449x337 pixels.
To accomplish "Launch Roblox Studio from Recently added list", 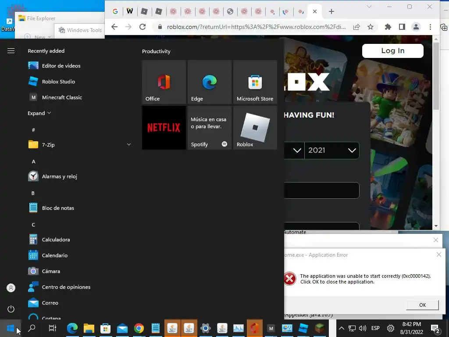I will (x=79, y=81).
